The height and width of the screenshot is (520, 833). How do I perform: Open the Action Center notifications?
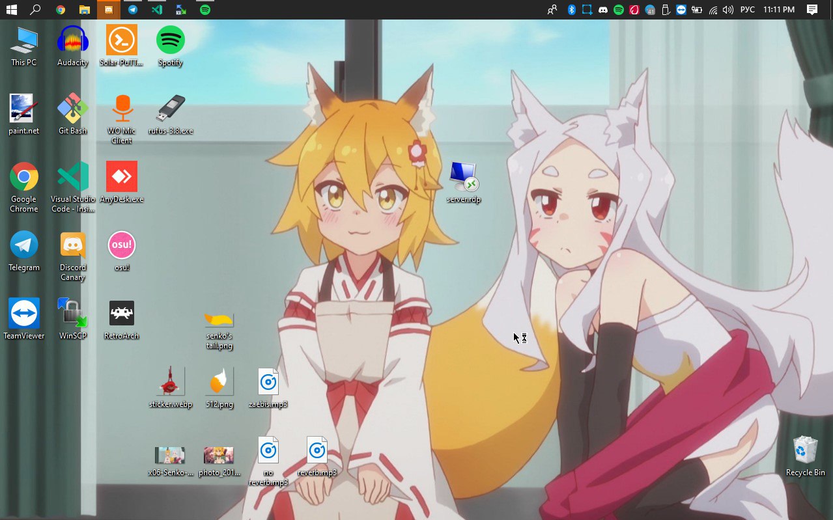pos(812,10)
